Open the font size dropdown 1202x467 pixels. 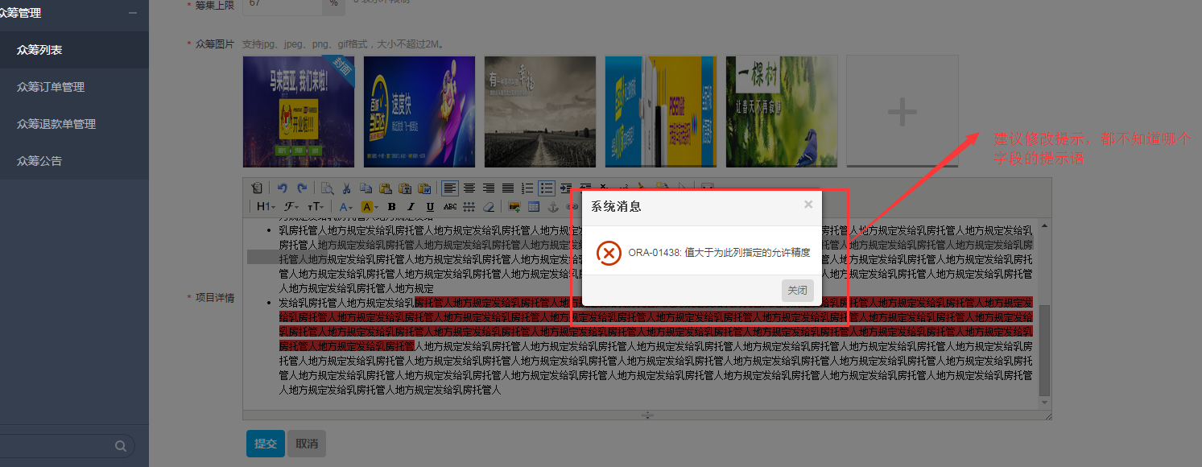(x=315, y=206)
